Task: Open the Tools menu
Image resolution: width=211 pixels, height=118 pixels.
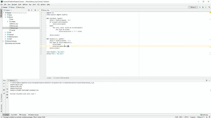Action: click(34, 5)
